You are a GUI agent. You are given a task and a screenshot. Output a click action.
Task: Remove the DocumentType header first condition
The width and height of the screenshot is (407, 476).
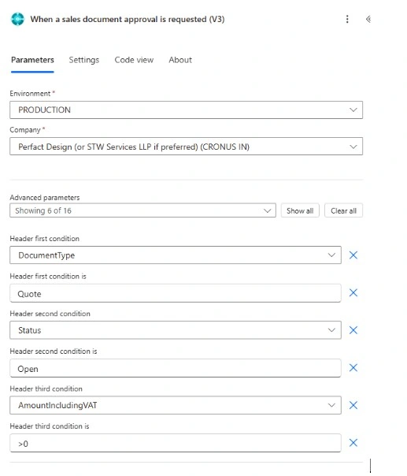click(353, 255)
